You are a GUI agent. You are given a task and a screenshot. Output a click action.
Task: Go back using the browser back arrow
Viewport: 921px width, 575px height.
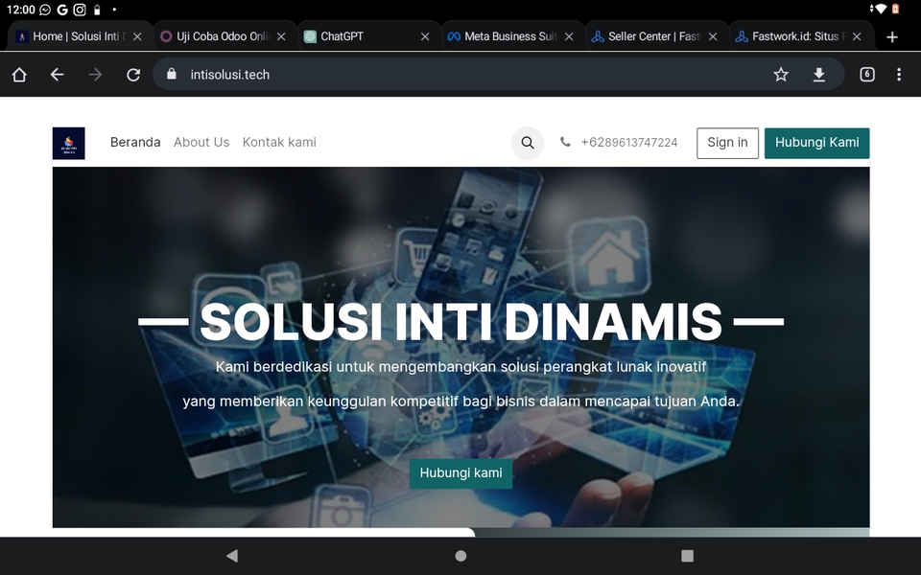click(57, 74)
